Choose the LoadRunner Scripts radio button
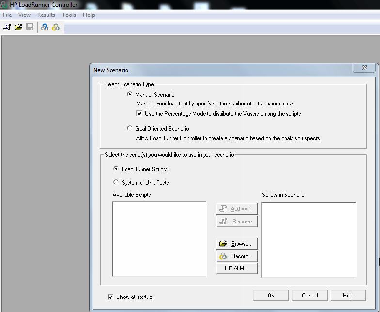The width and height of the screenshot is (380, 312). tap(116, 169)
